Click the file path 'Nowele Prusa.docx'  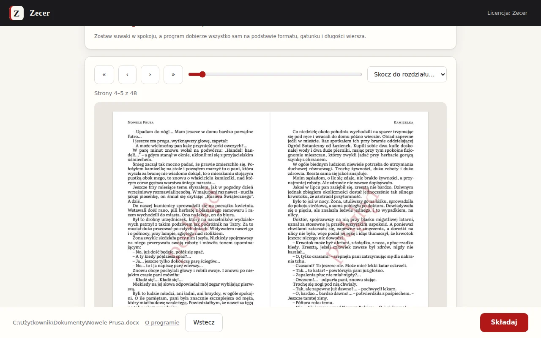tap(76, 322)
